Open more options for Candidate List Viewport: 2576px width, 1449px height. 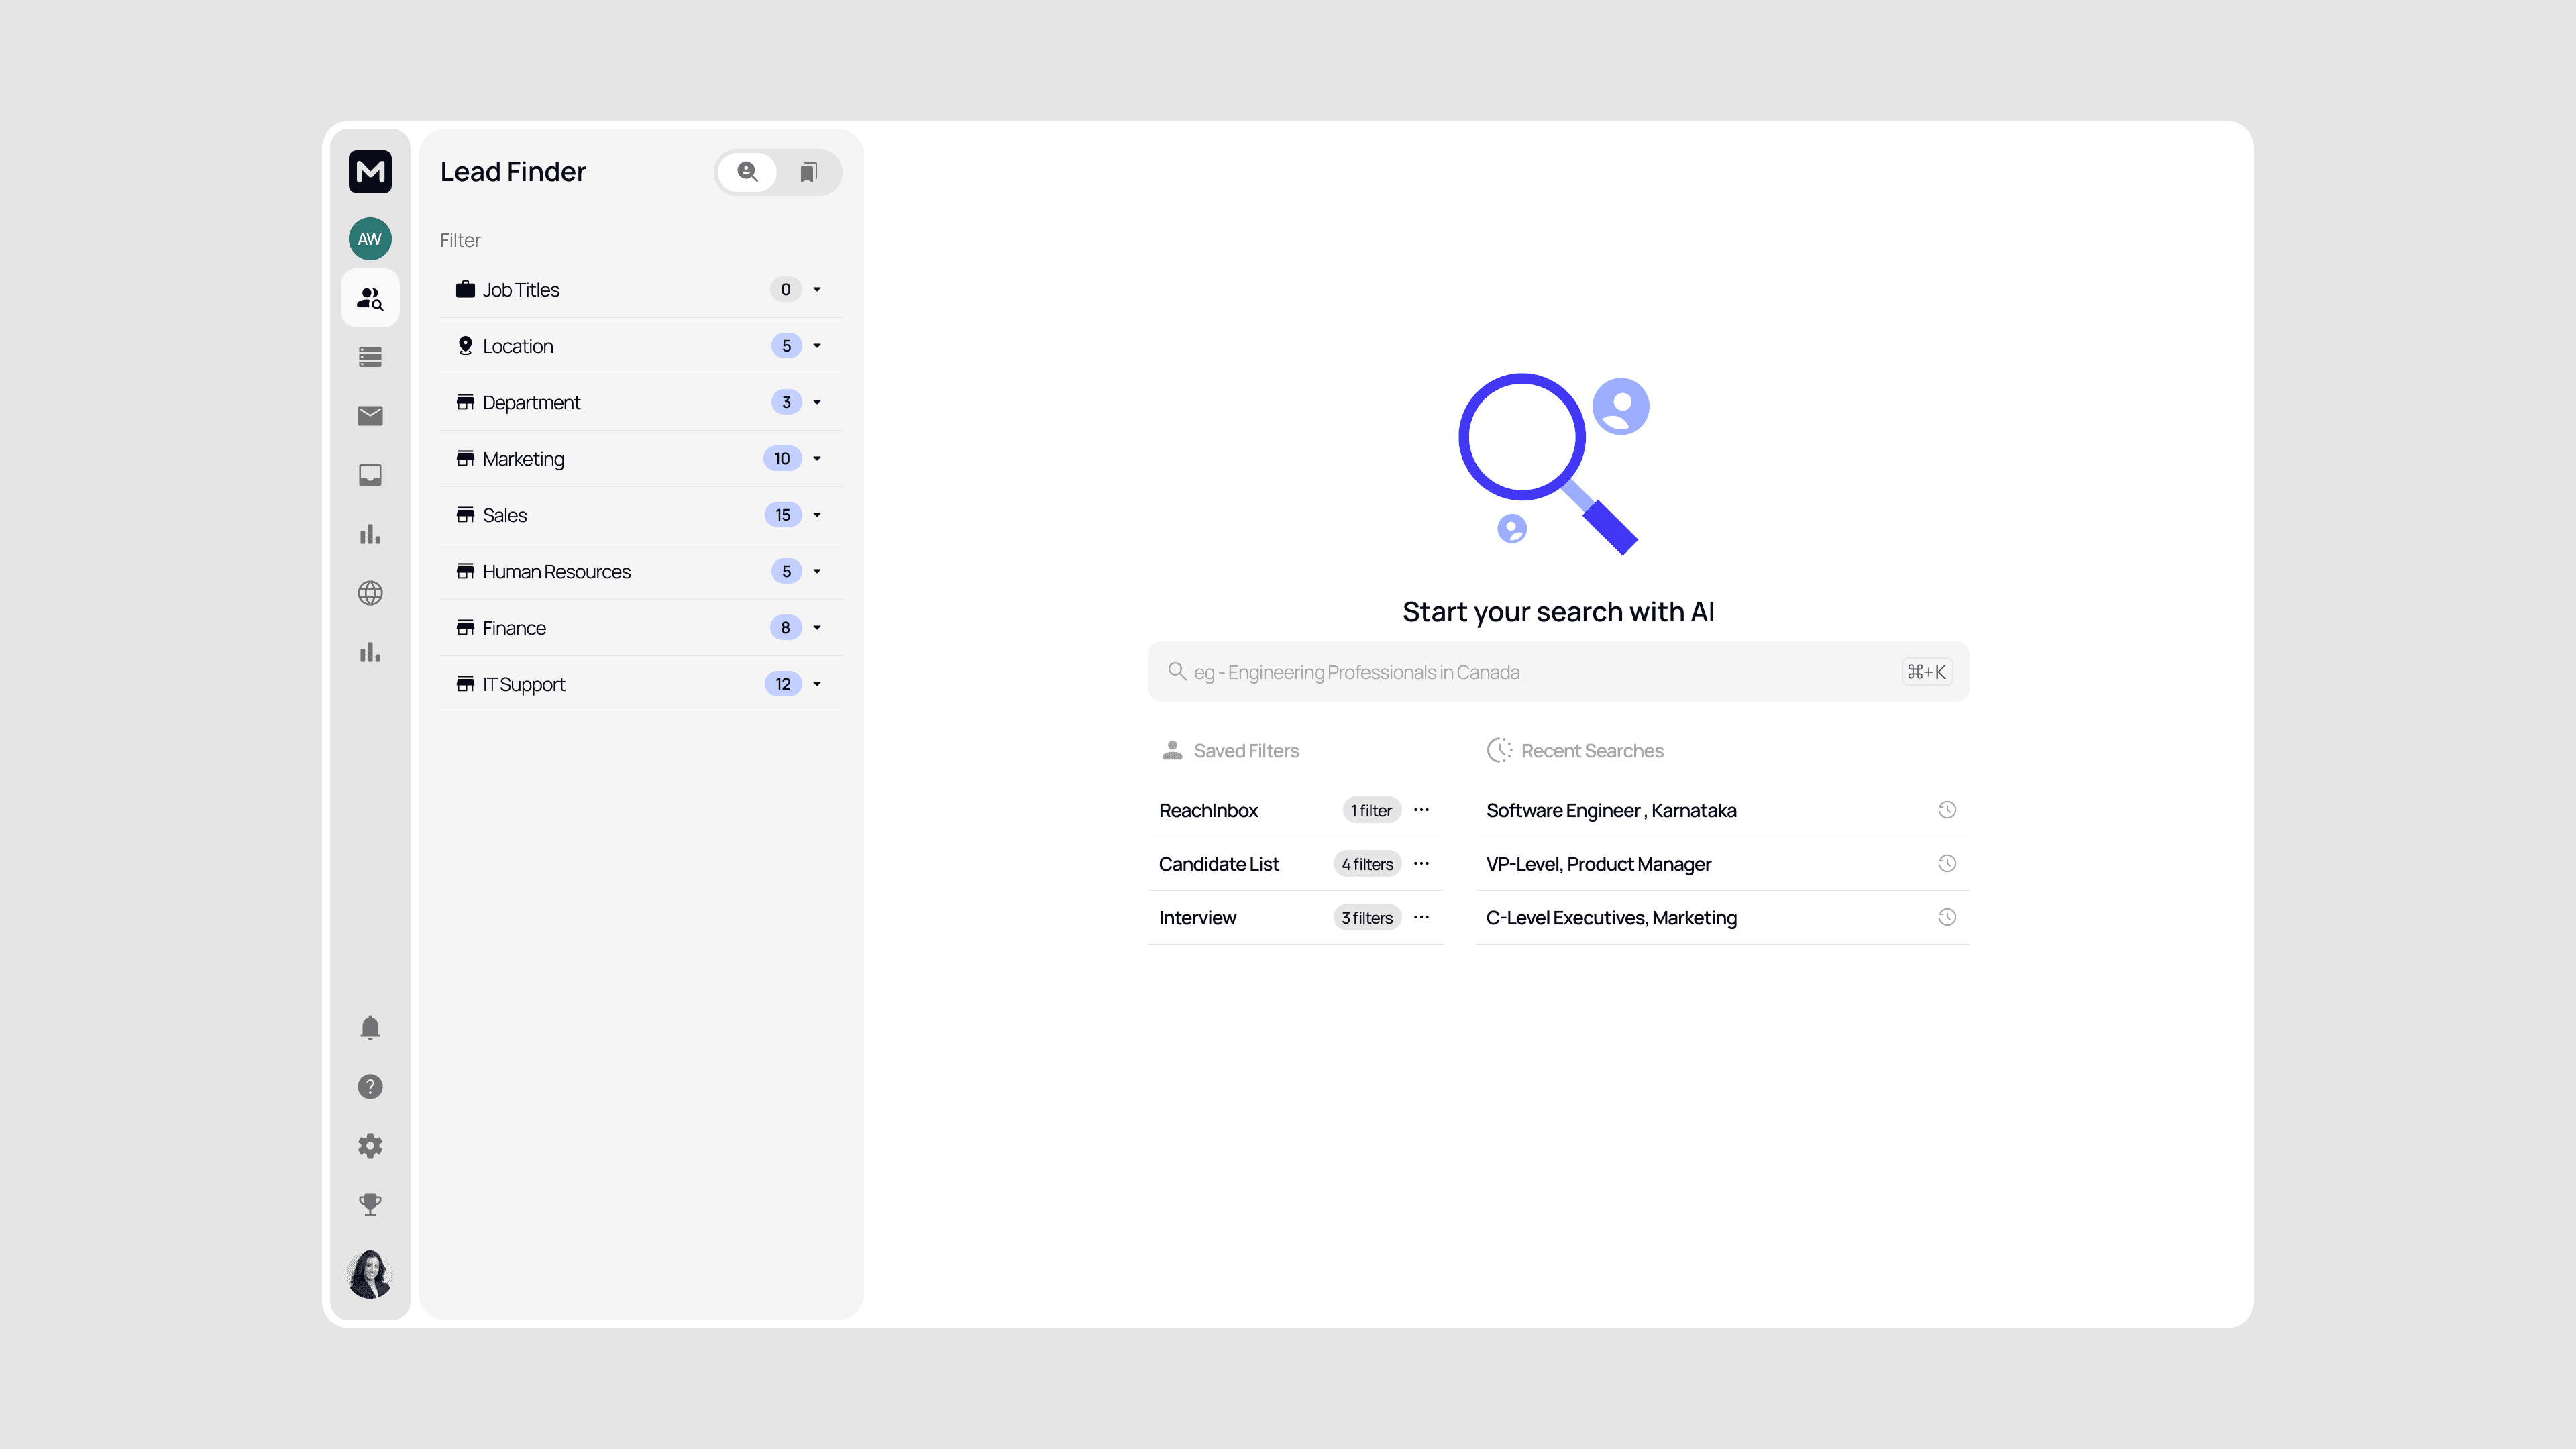(1421, 864)
